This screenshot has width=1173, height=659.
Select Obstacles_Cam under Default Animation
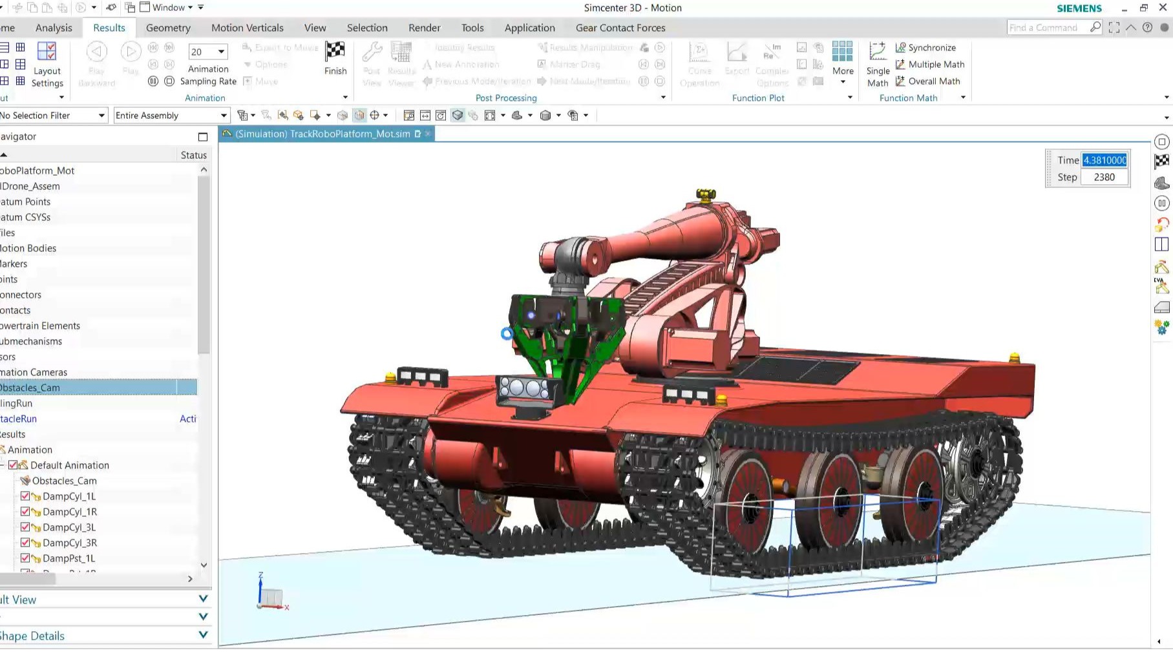[x=64, y=481]
